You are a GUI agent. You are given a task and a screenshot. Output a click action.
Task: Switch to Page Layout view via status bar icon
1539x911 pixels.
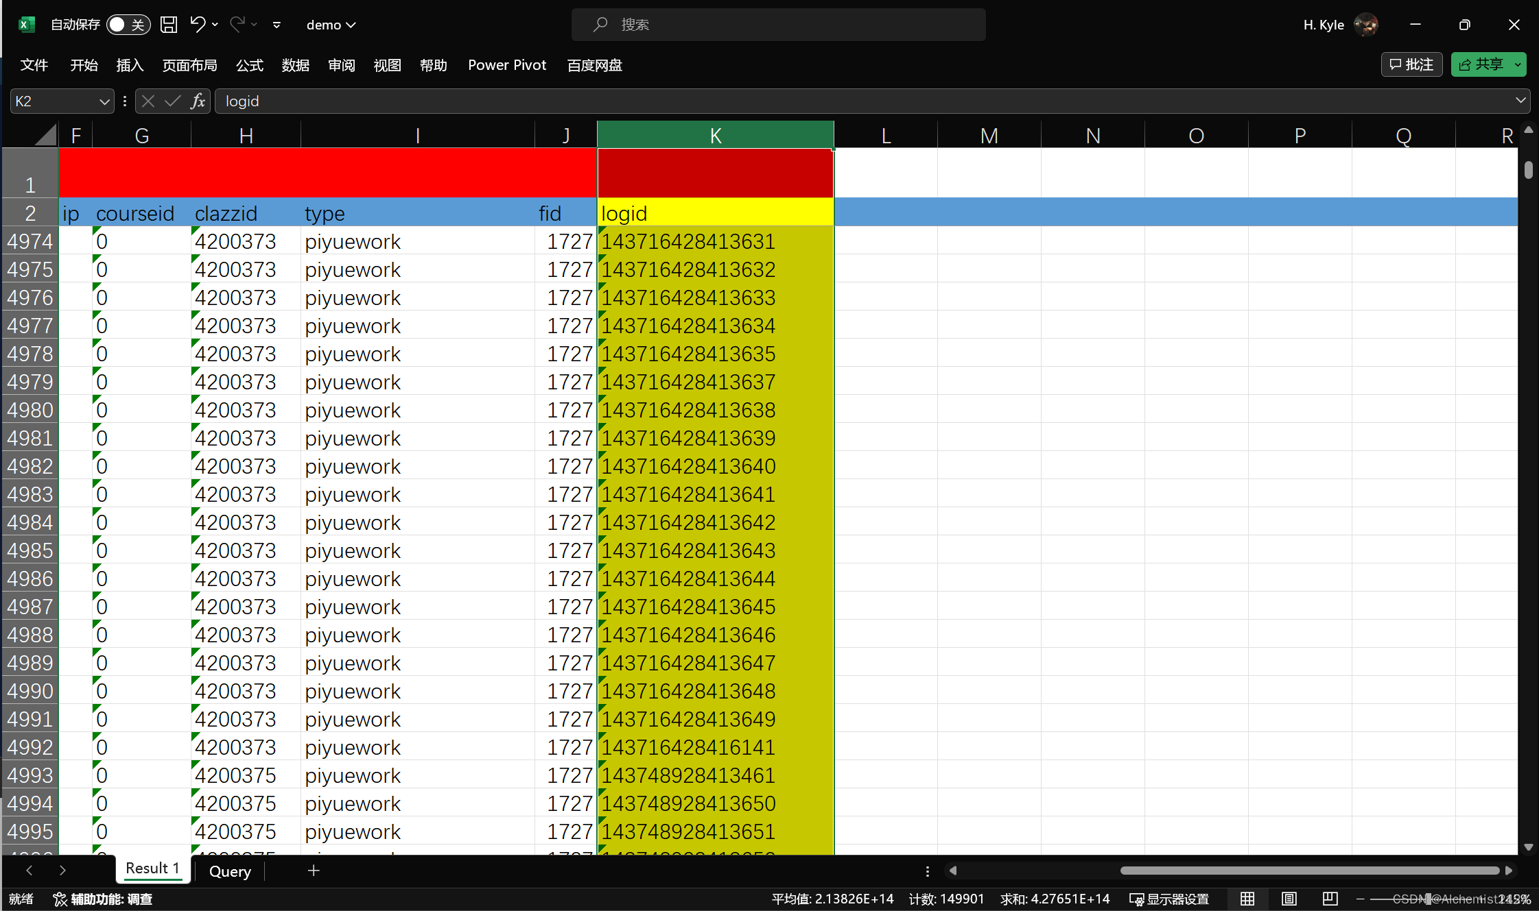point(1288,899)
